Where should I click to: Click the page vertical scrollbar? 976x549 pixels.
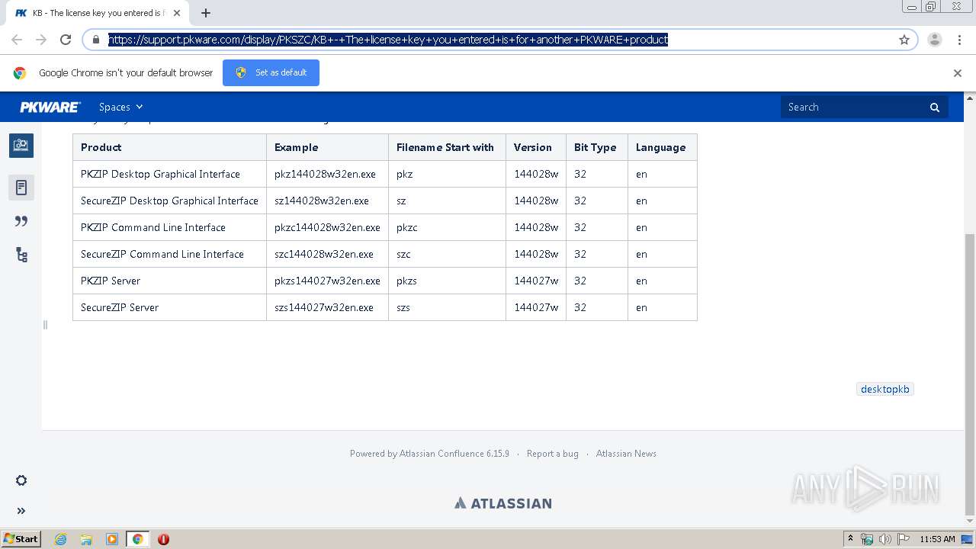tap(970, 374)
